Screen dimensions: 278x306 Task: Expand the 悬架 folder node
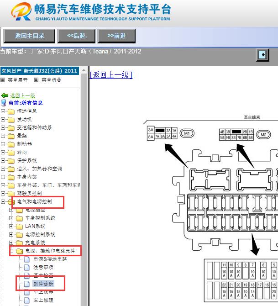[x=3, y=136]
